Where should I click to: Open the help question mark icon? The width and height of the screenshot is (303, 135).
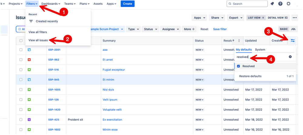280,4
